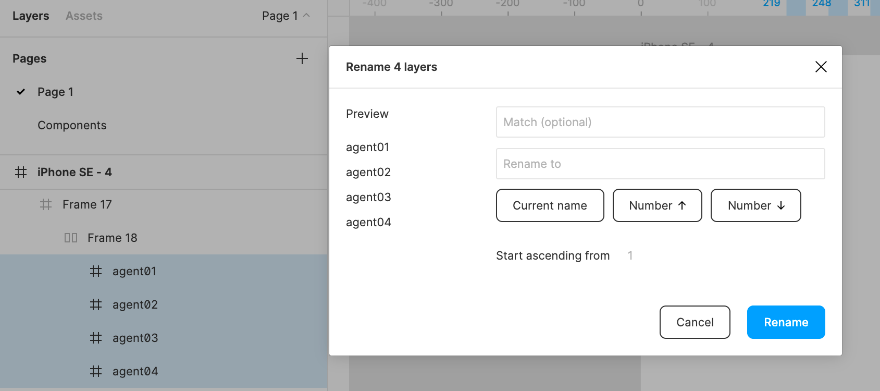Click the agent02 layer frame icon

96,304
